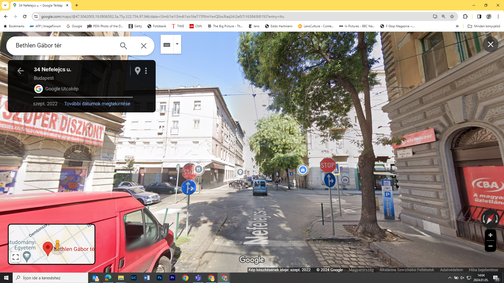Open the Chrome tab search dropdown
The image size is (504, 283).
pyautogui.click(x=5, y=5)
